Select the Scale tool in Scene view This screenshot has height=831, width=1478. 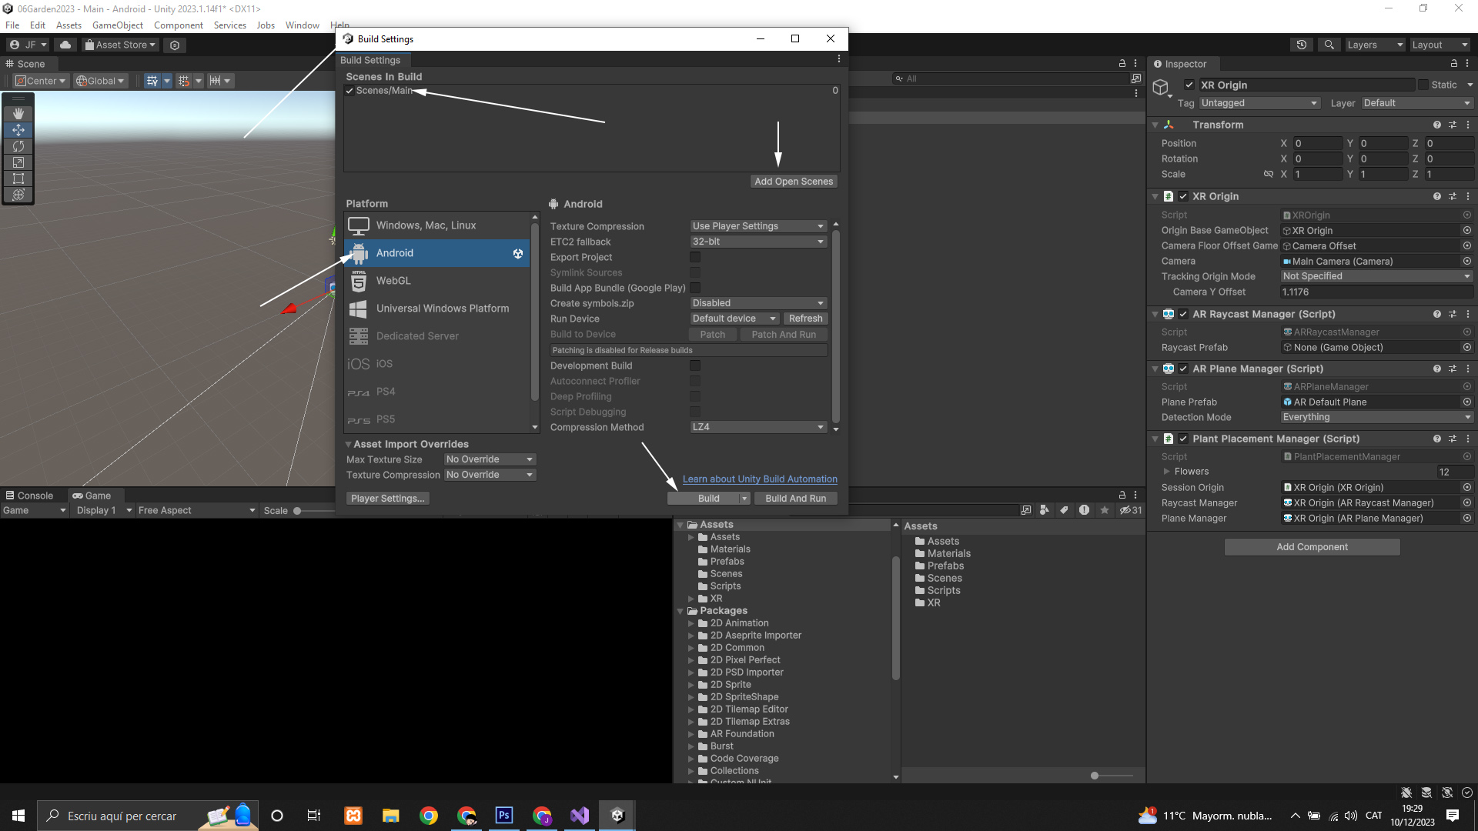pyautogui.click(x=18, y=162)
